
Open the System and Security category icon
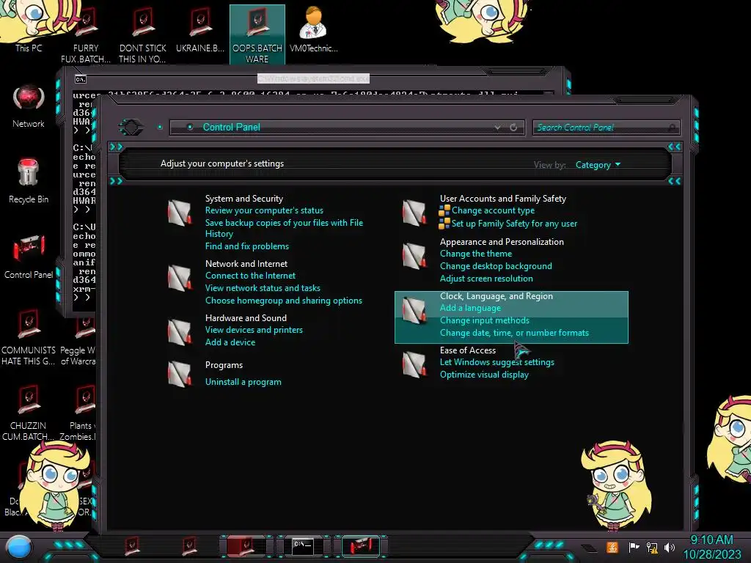point(180,213)
